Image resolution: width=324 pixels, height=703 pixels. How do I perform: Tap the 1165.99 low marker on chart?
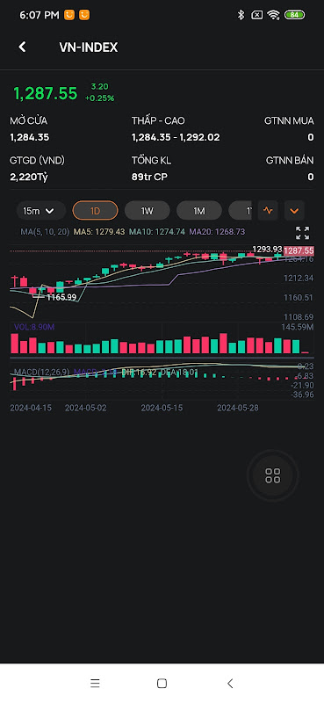point(61,297)
